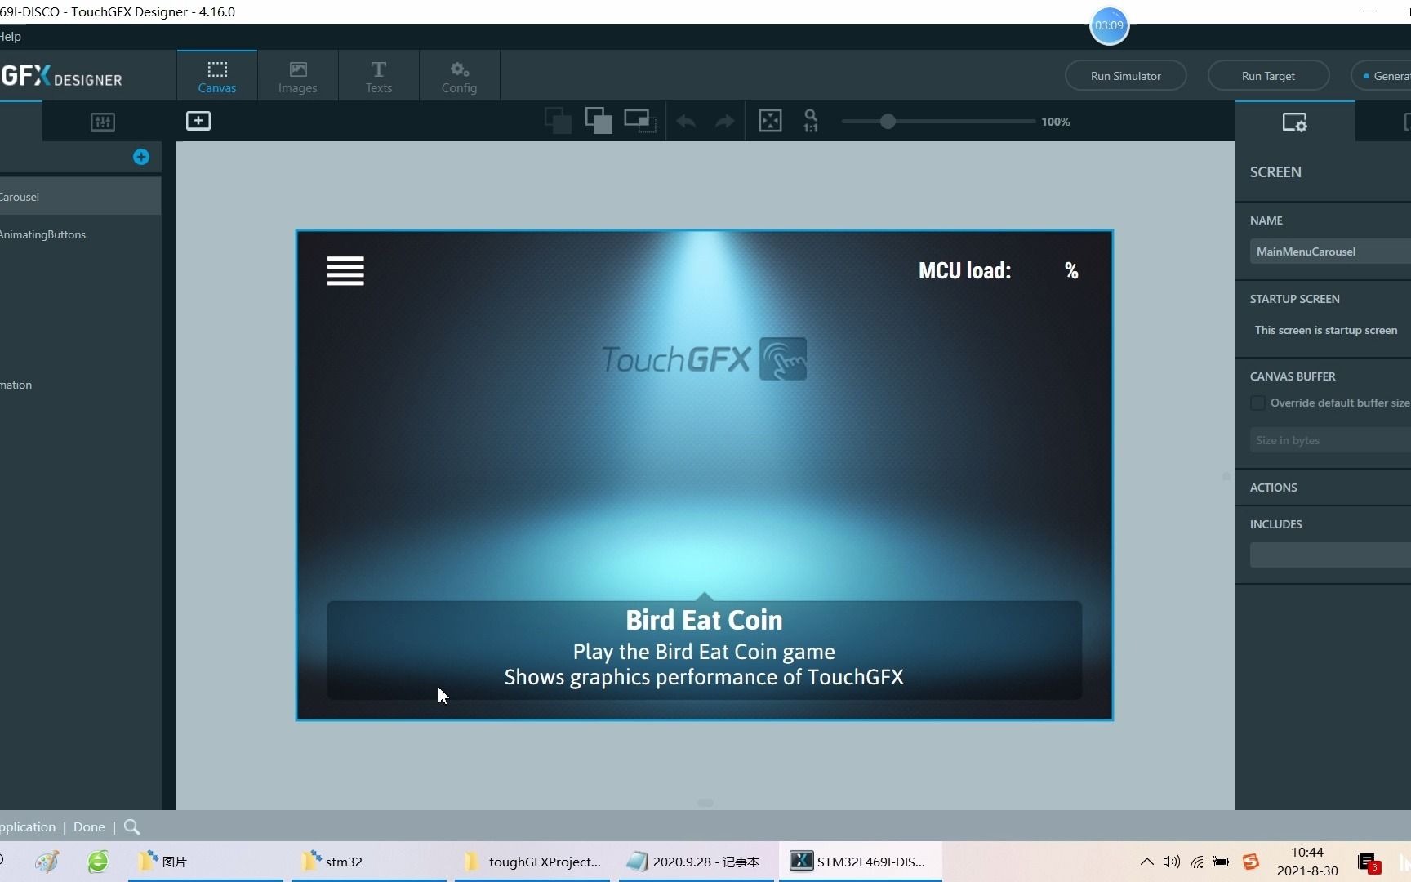1411x882 pixels.
Task: Click the paint palette taskbar icon
Action: (47, 862)
